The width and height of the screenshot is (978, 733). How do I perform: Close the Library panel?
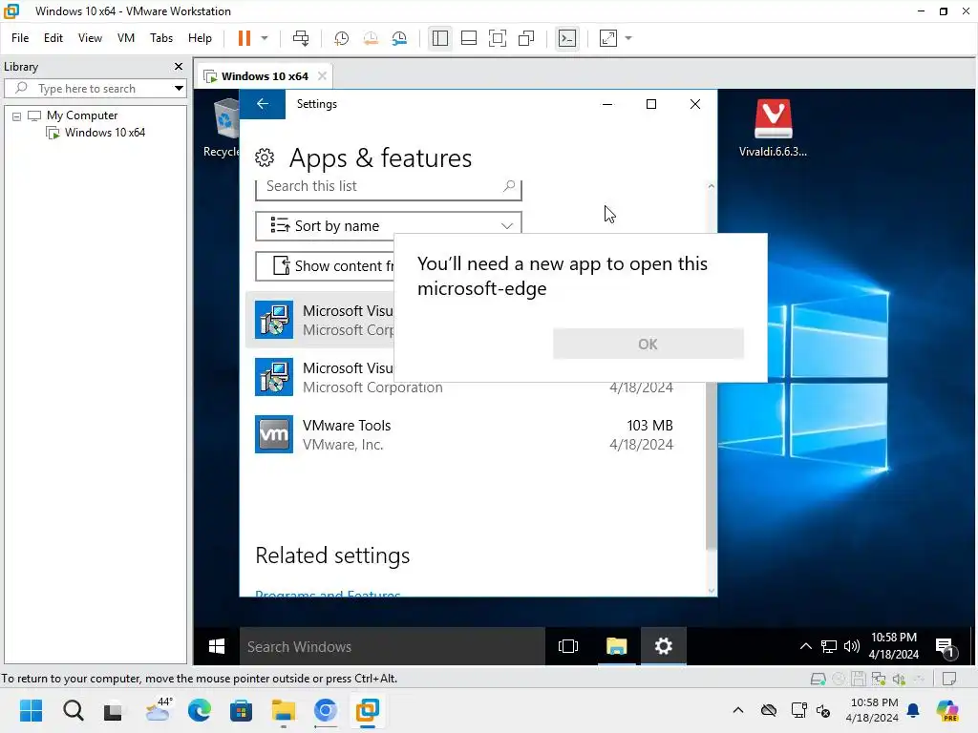coord(179,66)
